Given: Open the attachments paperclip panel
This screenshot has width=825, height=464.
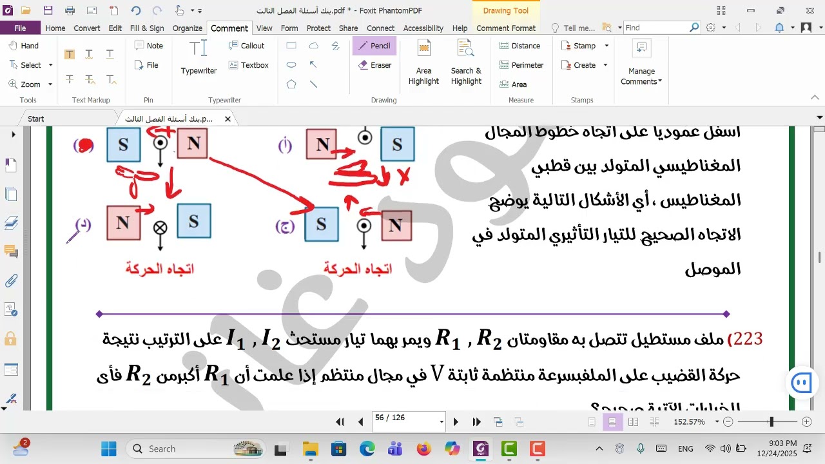Looking at the screenshot, I should point(11,280).
